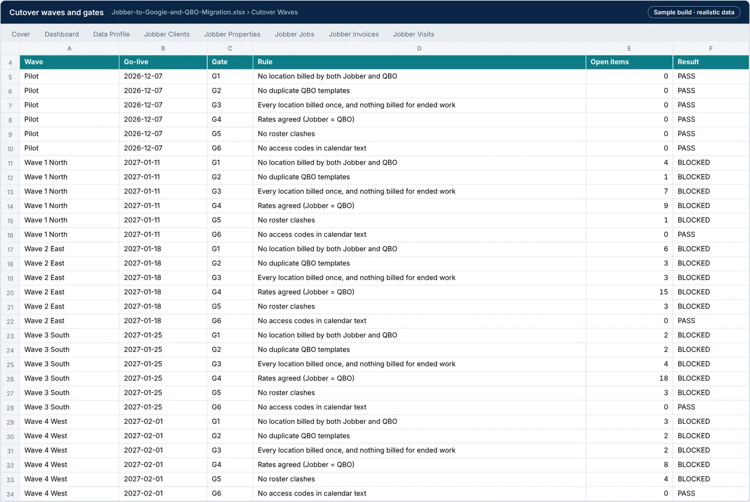
Task: Select PASS result in row 16
Action: 711,235
